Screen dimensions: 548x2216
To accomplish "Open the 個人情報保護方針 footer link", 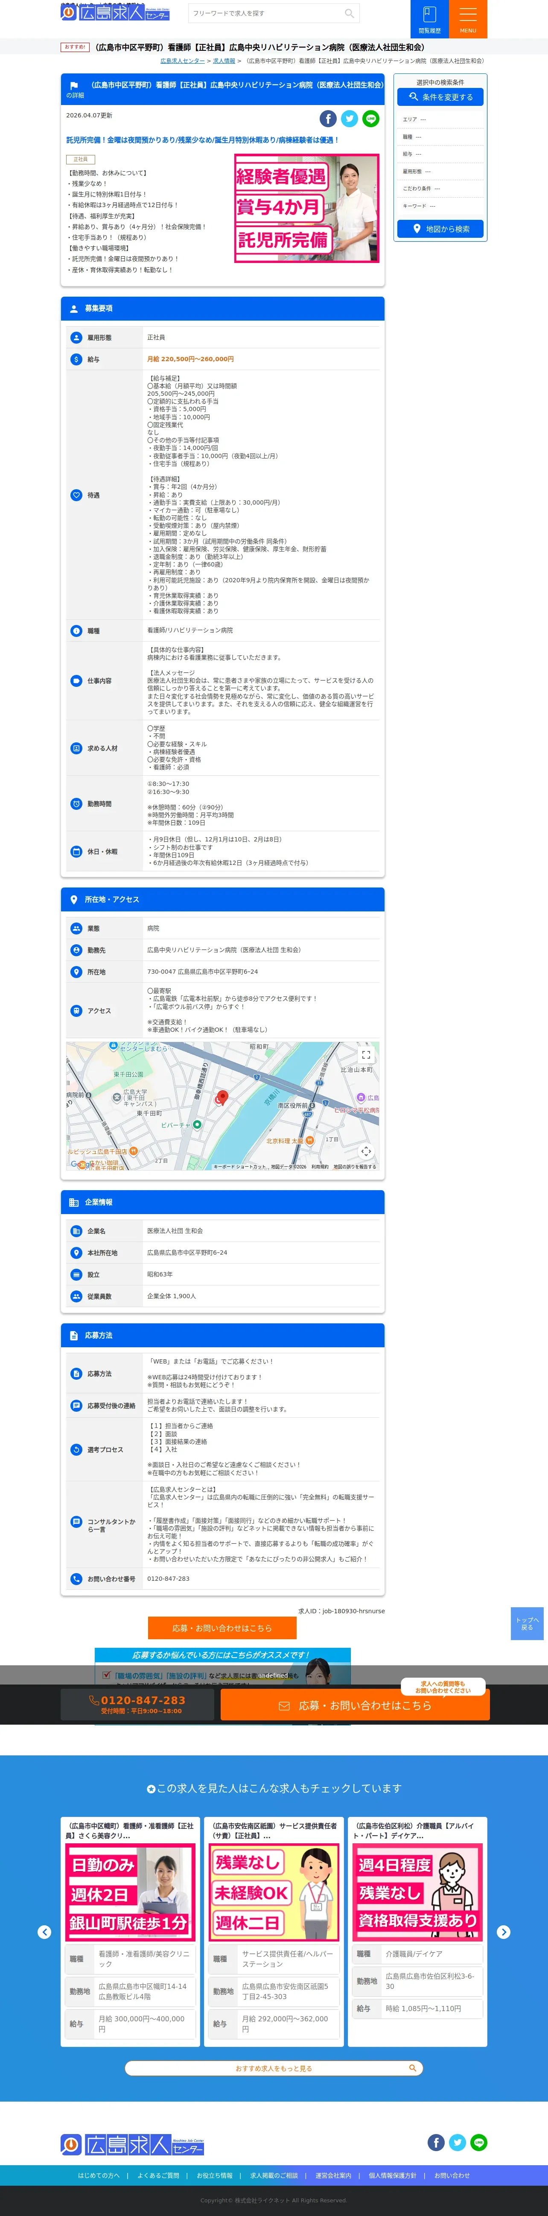I will point(392,2175).
